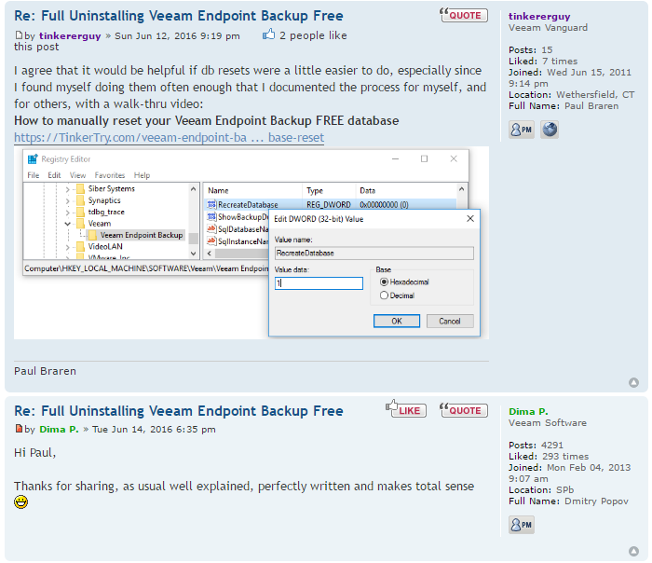This screenshot has height=563, width=652.
Task: Select the Veeam folder in tree
Action: pyautogui.click(x=100, y=224)
